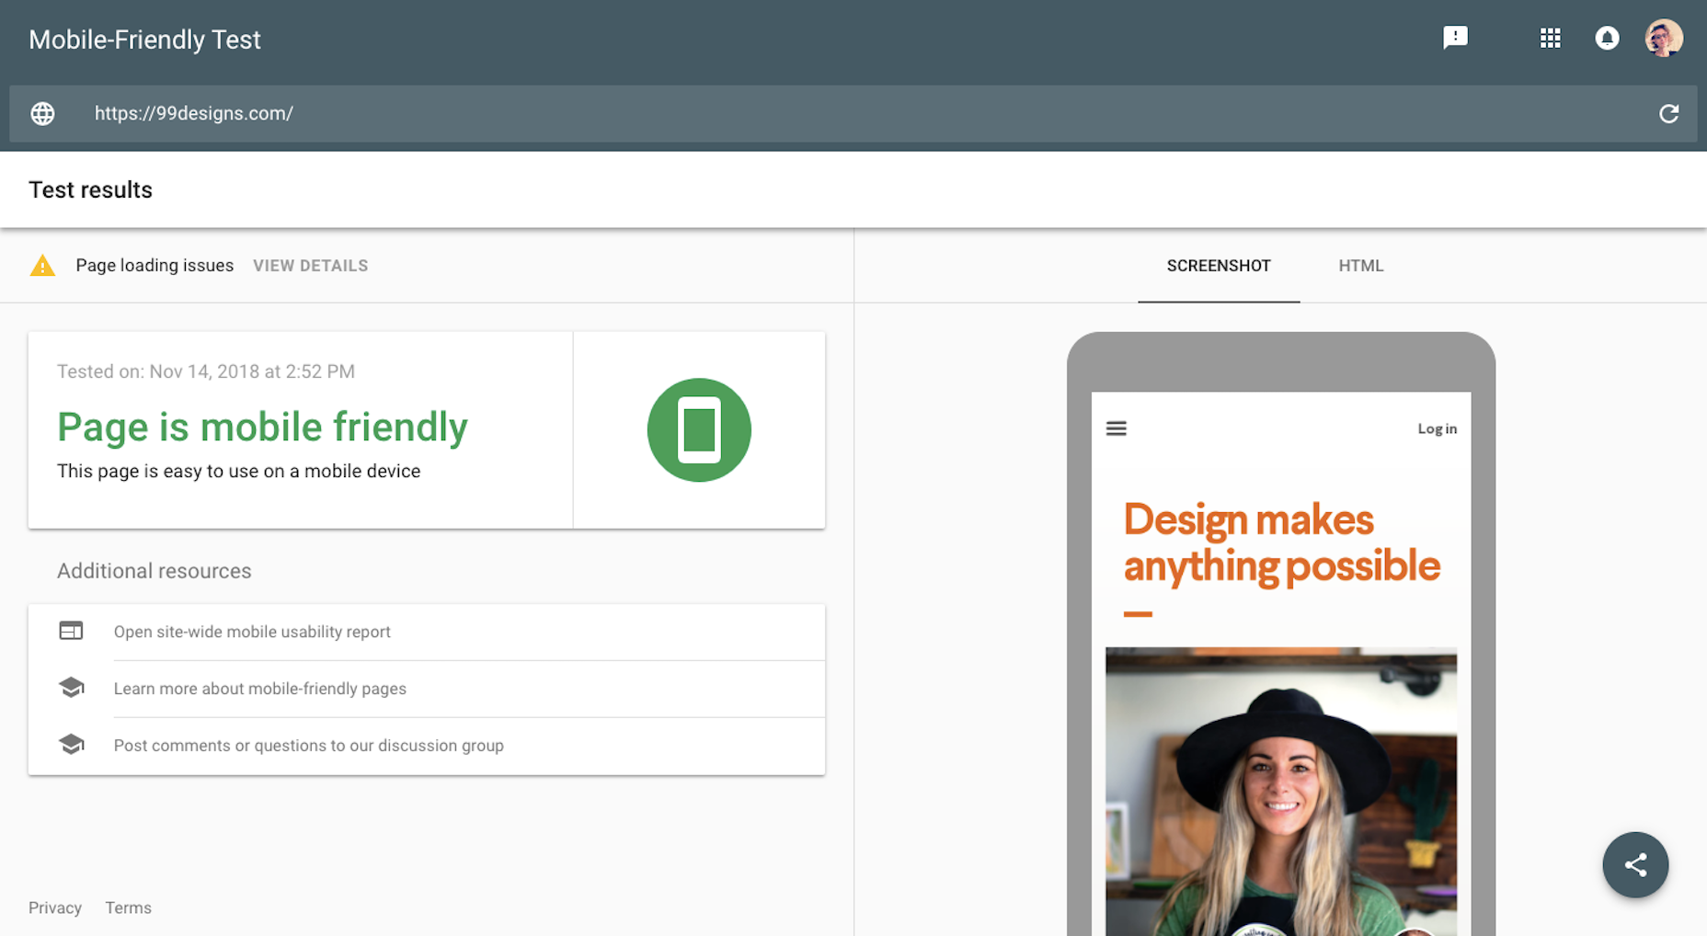This screenshot has height=936, width=1707.
Task: Open the Google apps grid
Action: [x=1551, y=38]
